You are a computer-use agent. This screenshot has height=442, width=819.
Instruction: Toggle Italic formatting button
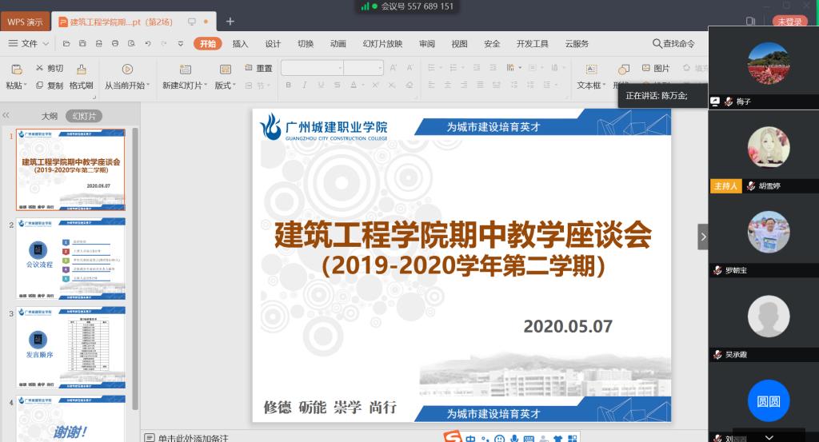305,86
